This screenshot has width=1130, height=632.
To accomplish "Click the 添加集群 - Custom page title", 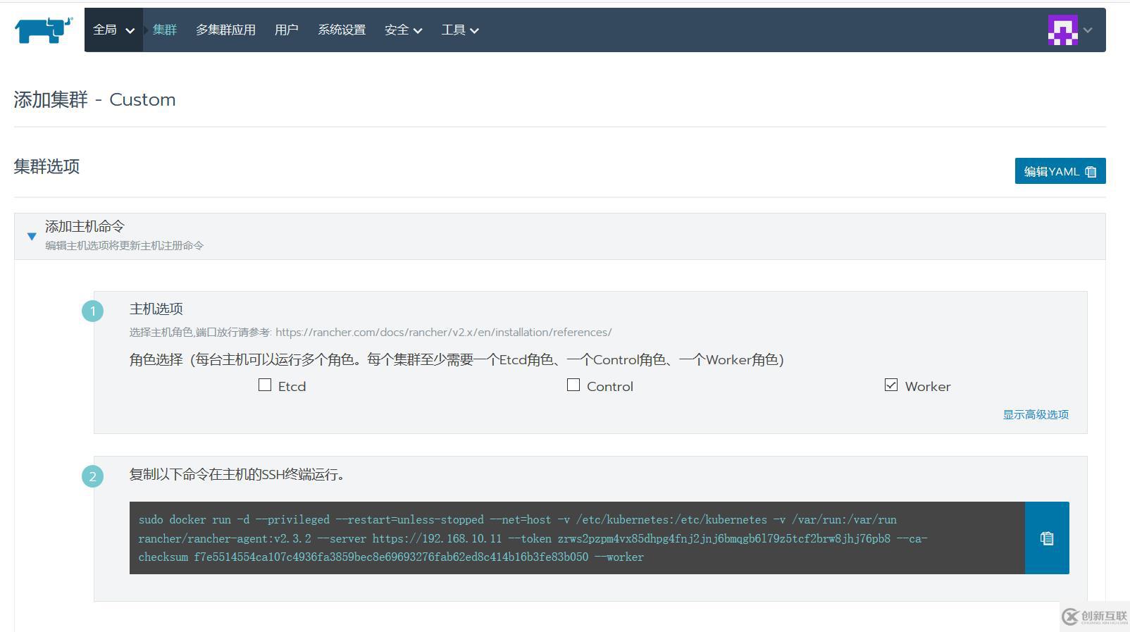I will click(x=94, y=99).
